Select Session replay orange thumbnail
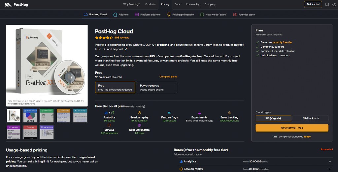Screen dimensions: 338x172 (63, 115)
